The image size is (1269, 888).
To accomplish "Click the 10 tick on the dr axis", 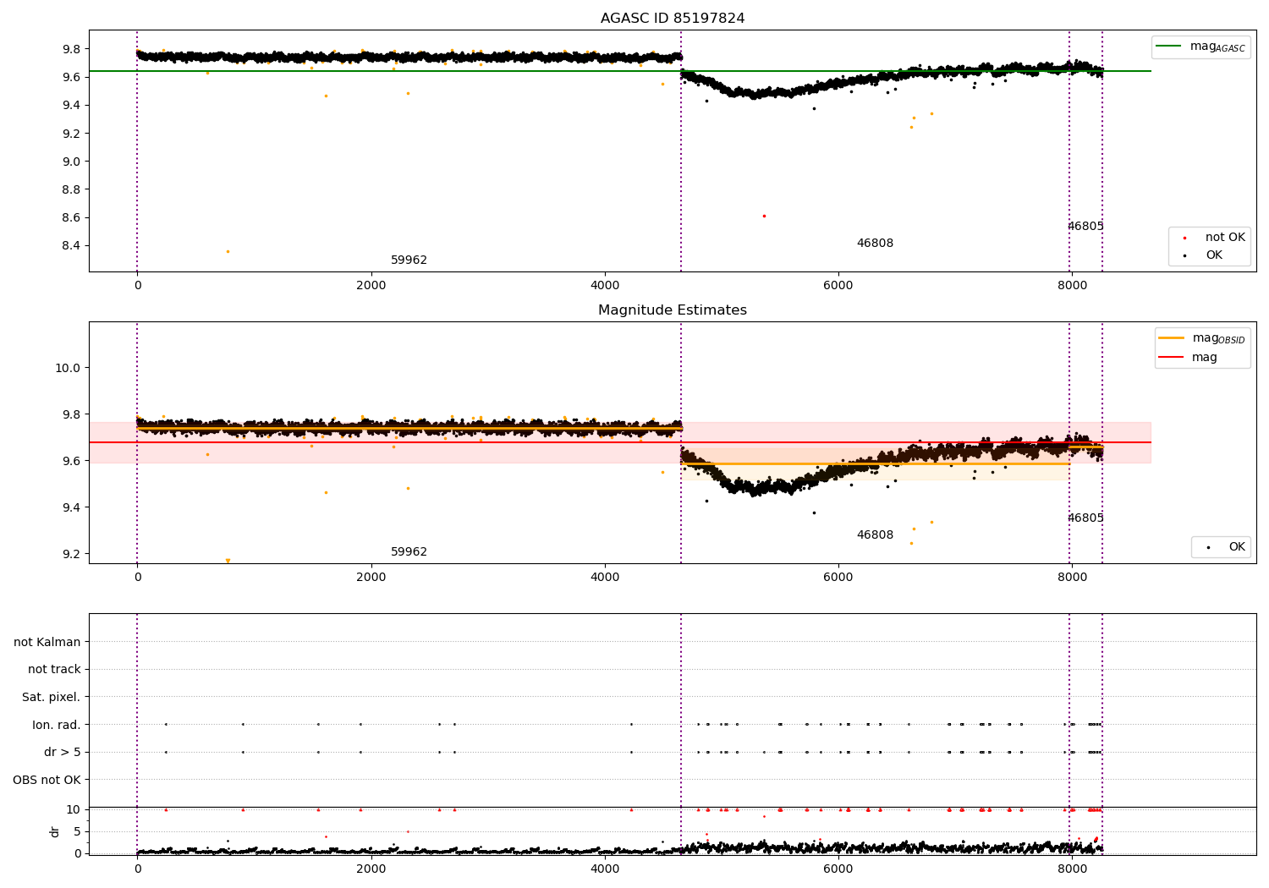I will pos(73,810).
